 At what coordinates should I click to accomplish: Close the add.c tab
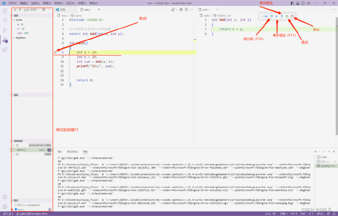(x=217, y=9)
